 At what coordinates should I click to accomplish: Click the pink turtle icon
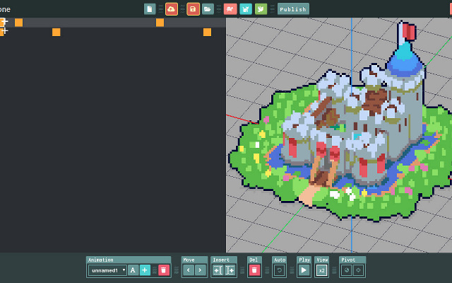click(x=230, y=9)
